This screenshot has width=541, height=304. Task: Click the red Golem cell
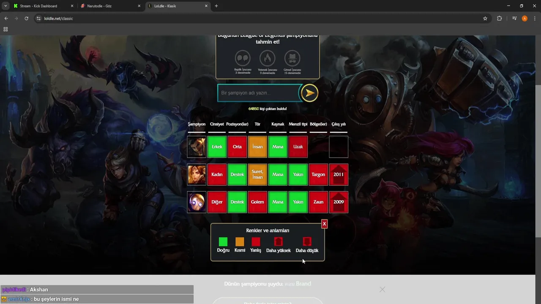257,202
